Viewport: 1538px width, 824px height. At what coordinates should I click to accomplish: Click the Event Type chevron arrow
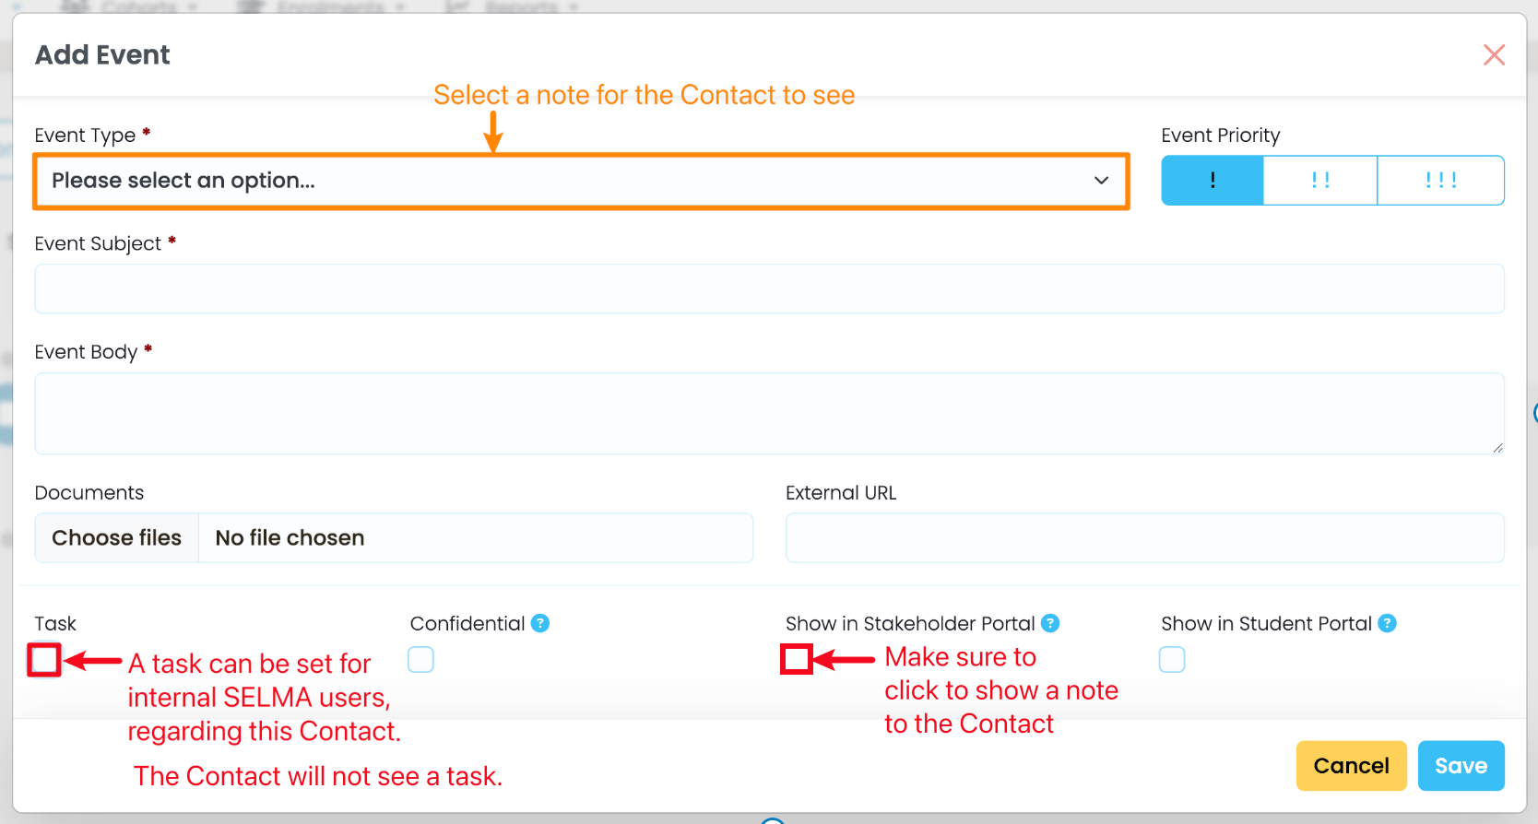[x=1101, y=181]
